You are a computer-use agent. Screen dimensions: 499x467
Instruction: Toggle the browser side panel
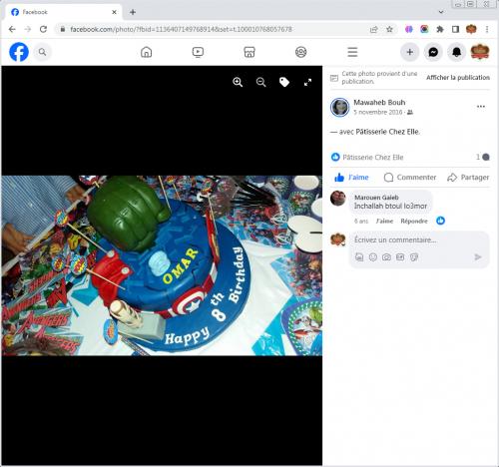[x=455, y=29]
